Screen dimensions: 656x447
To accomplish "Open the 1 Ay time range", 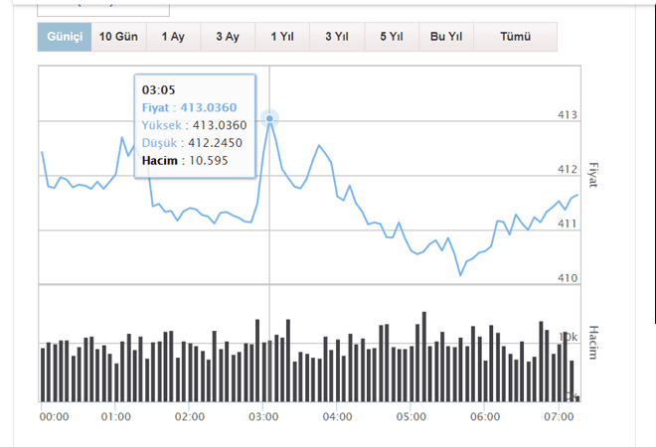I will tap(173, 37).
